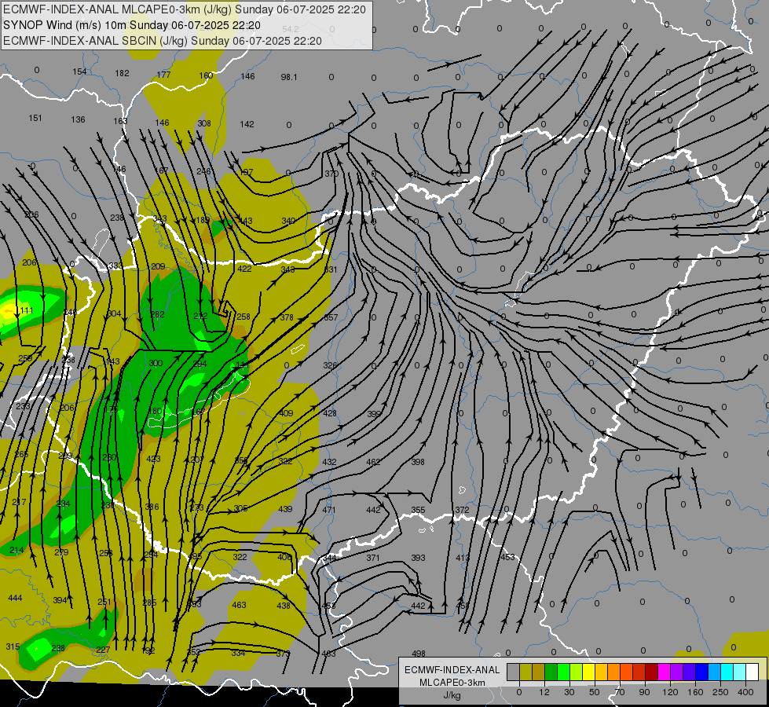Click legend scale value 70
Screen dimensions: 769x707
pos(620,692)
